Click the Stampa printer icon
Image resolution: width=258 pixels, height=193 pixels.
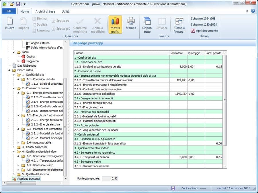point(131,21)
